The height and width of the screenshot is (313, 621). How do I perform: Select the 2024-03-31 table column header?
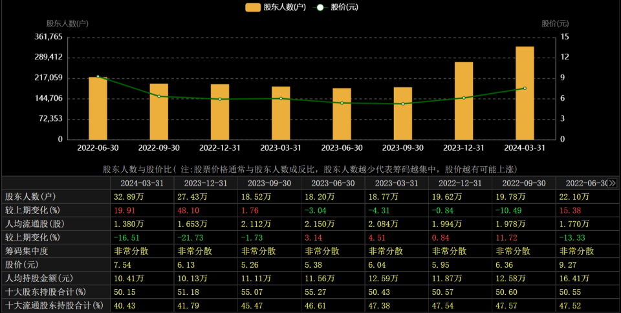click(142, 183)
